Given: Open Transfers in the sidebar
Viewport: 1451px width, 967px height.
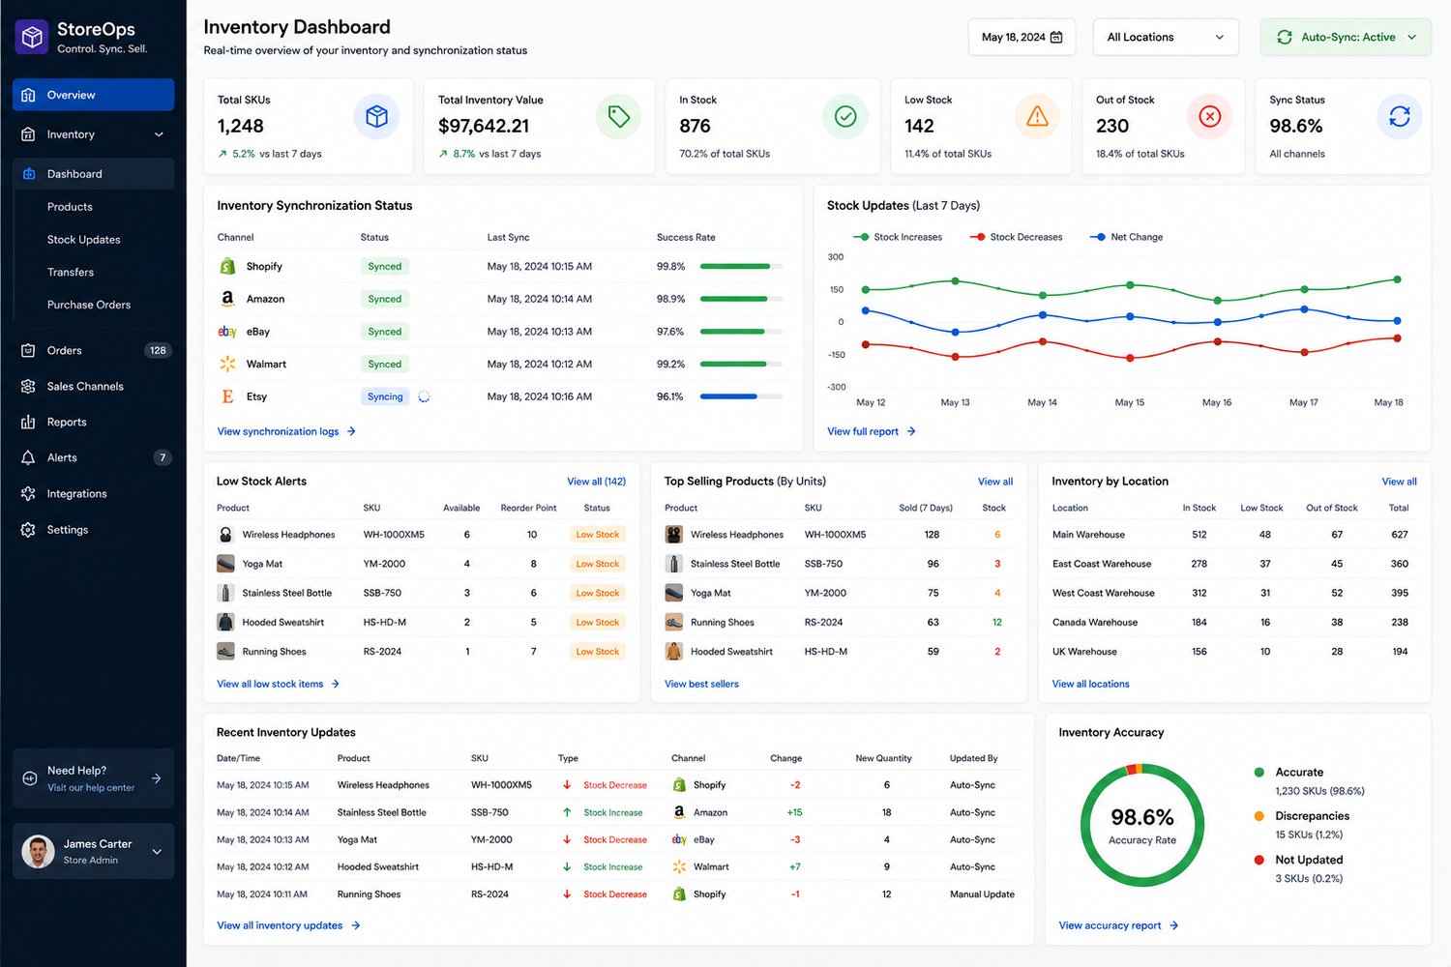Looking at the screenshot, I should pyautogui.click(x=71, y=273).
